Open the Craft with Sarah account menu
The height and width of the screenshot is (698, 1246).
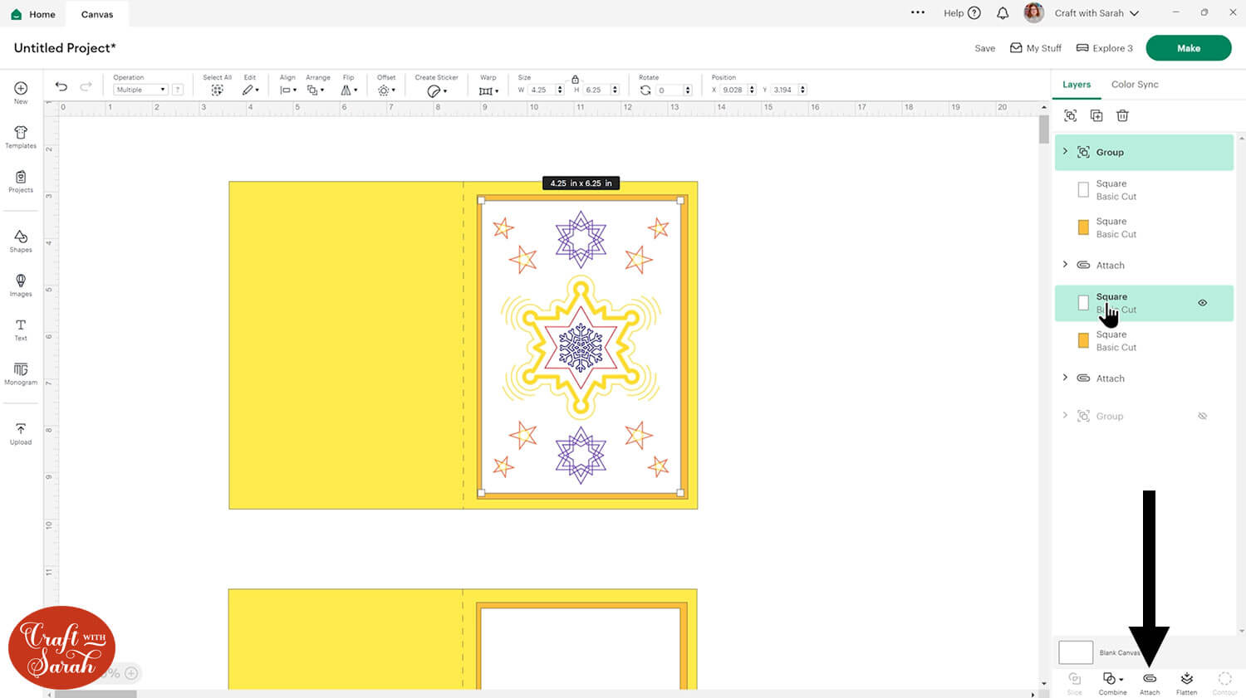tap(1096, 13)
